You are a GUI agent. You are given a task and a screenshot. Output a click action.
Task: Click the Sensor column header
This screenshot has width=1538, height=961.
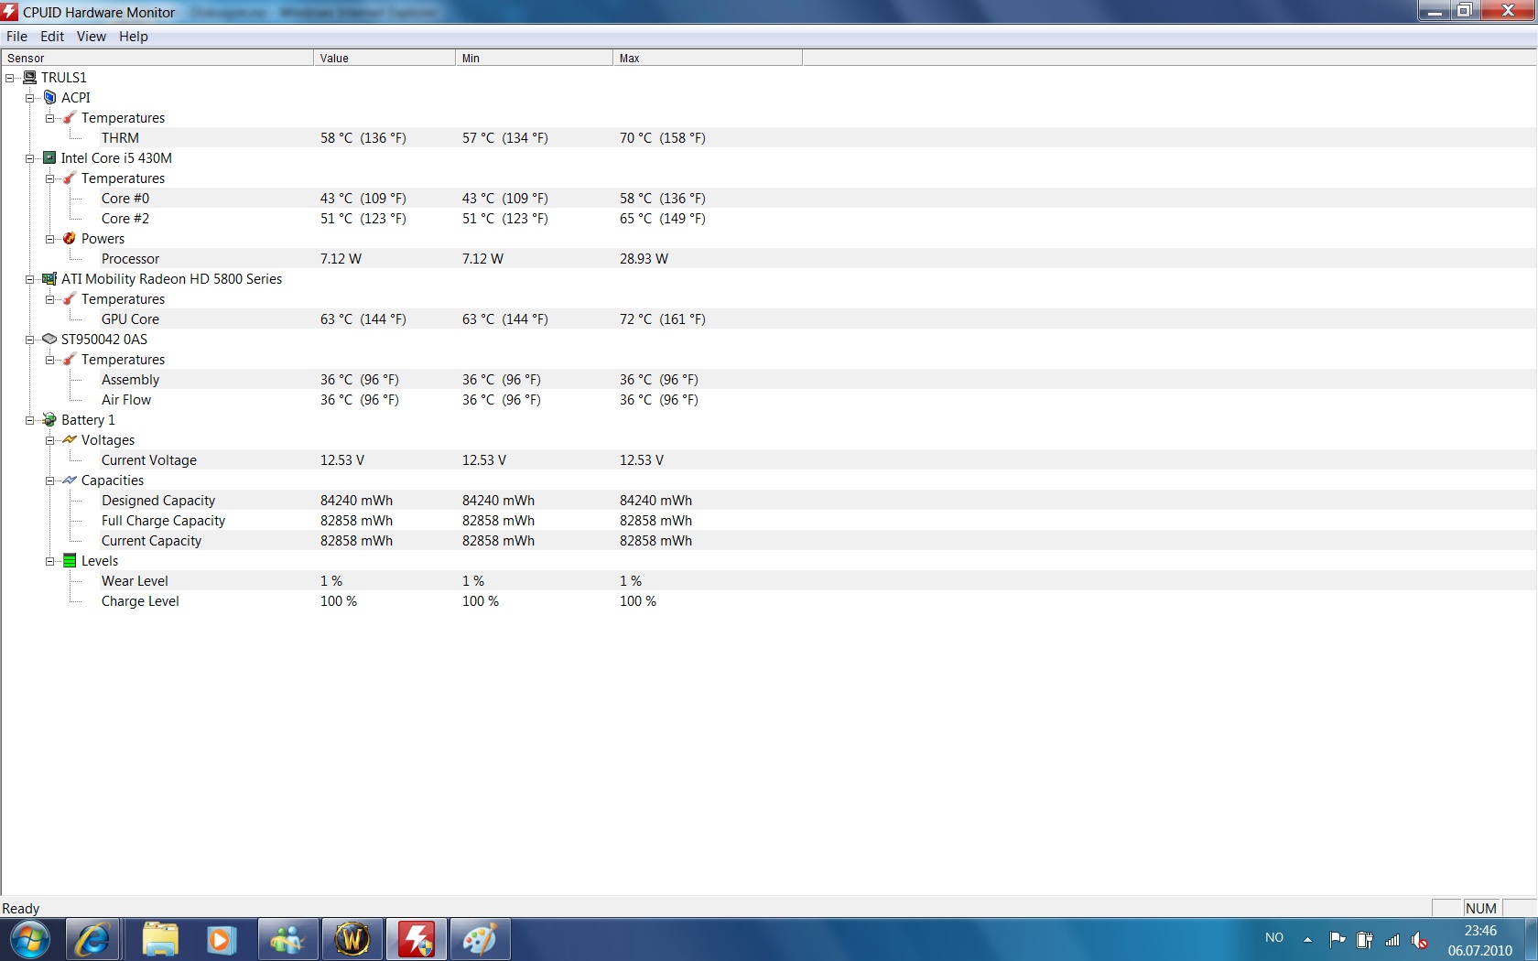[x=157, y=58]
